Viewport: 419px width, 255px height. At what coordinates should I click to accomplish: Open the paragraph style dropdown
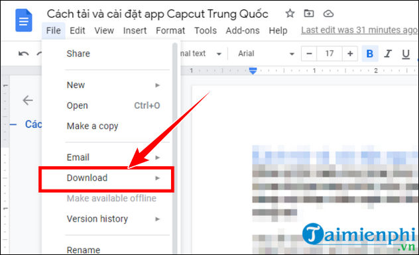pos(202,54)
